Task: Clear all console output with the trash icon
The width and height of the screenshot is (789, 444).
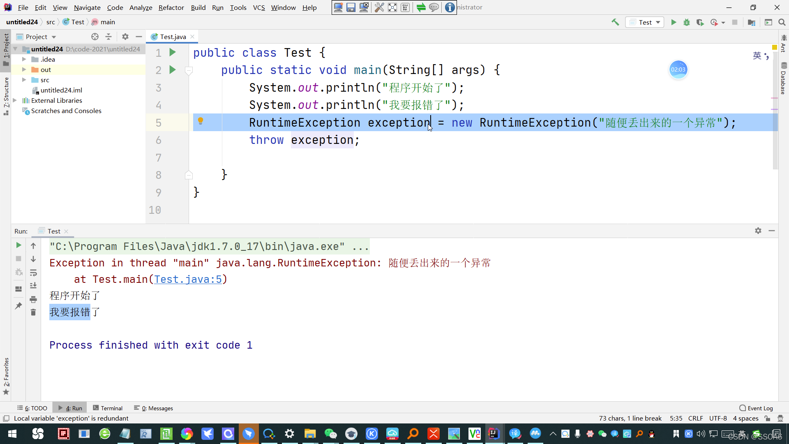Action: coord(33,312)
